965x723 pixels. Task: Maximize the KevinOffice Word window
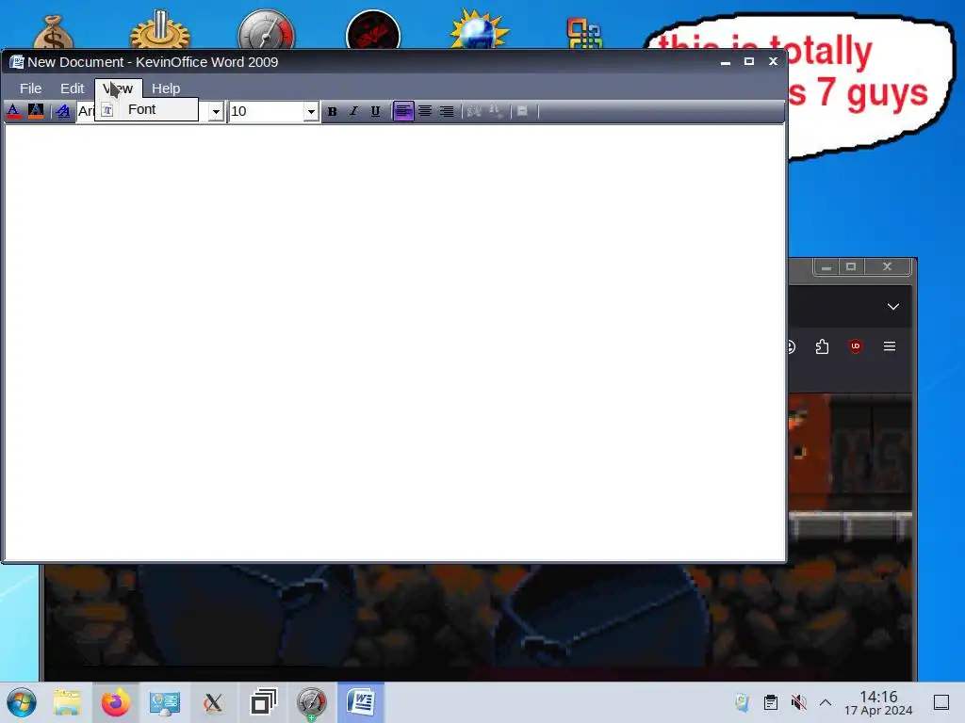pos(749,61)
